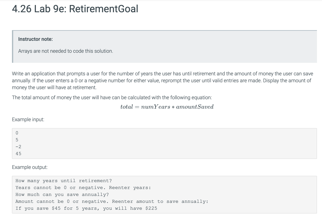
Task: Click the "0" line in example input
Action: tap(17, 133)
